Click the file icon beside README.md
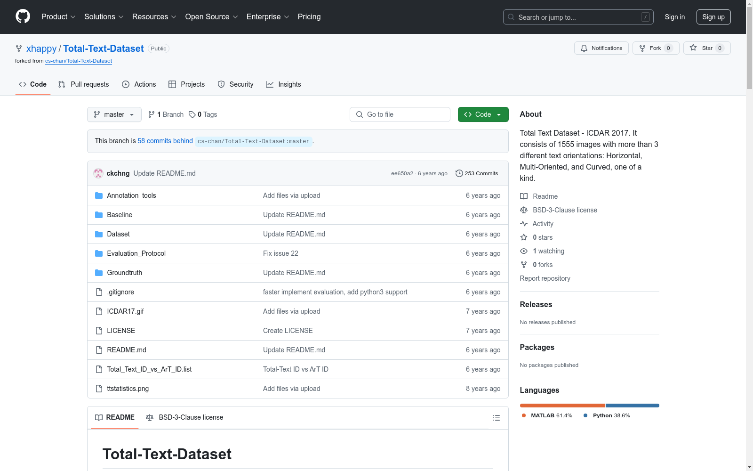 [99, 350]
